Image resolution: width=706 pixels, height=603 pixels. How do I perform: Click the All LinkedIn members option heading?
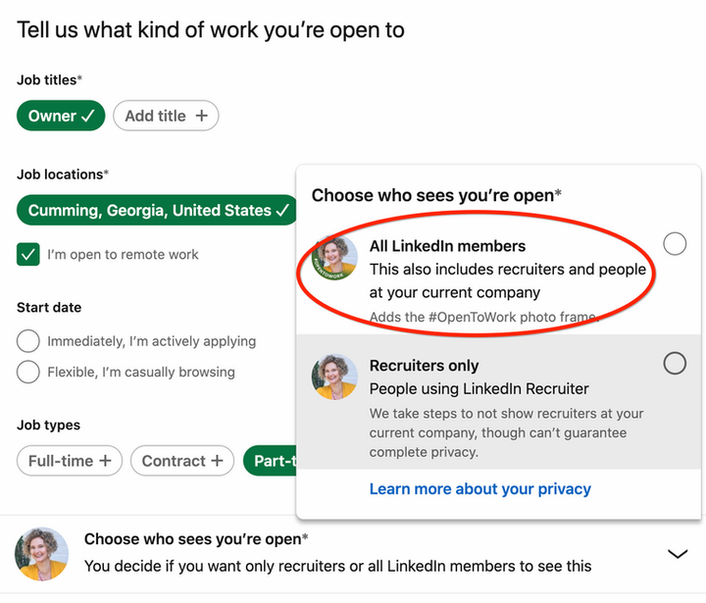pyautogui.click(x=447, y=246)
